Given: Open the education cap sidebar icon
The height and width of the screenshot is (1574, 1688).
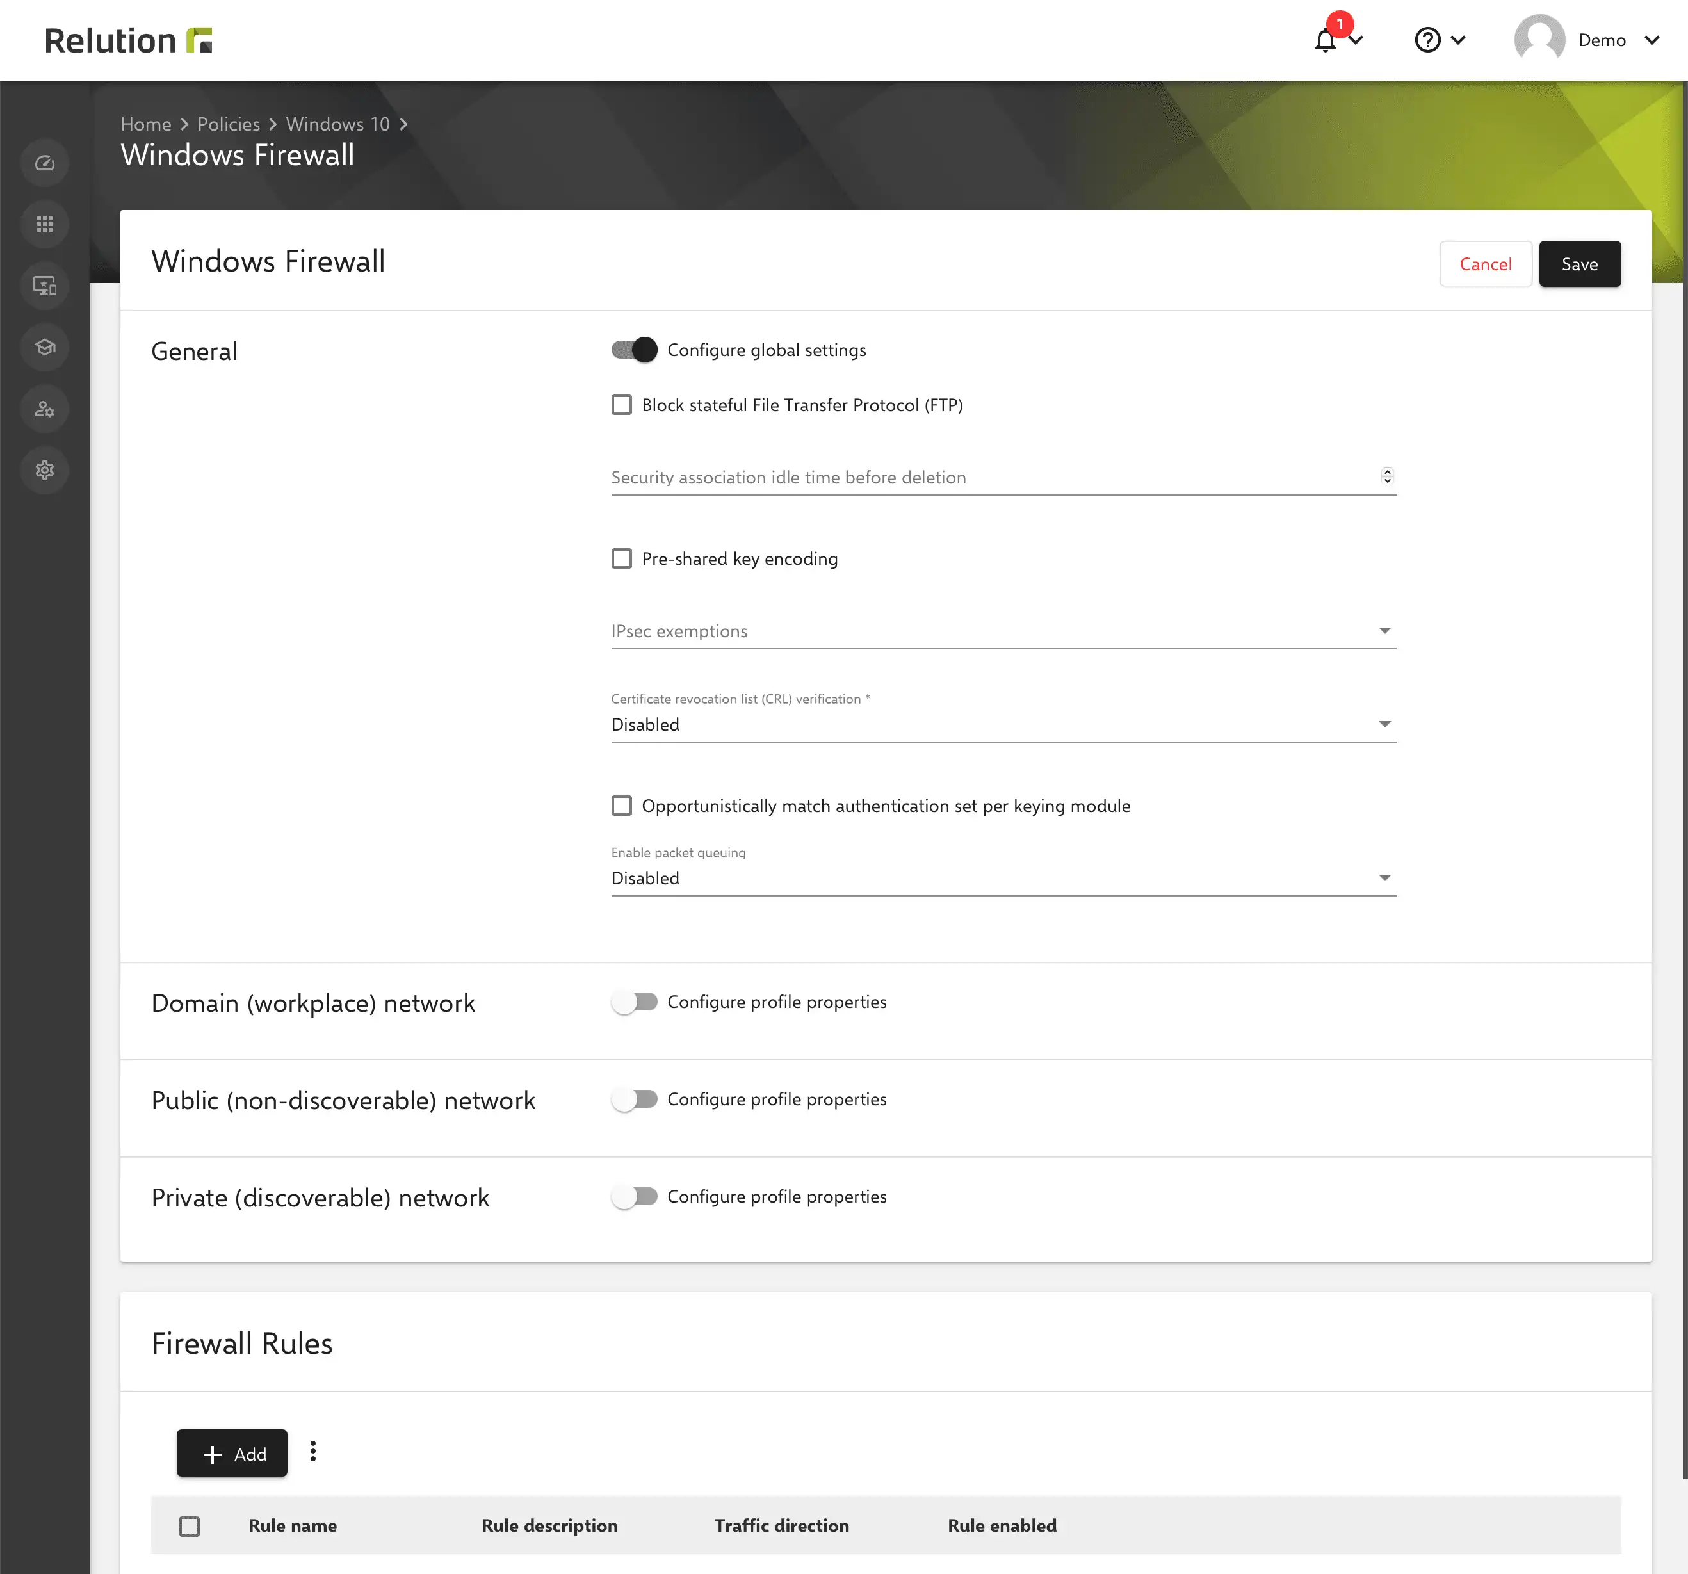Looking at the screenshot, I should pos(45,347).
